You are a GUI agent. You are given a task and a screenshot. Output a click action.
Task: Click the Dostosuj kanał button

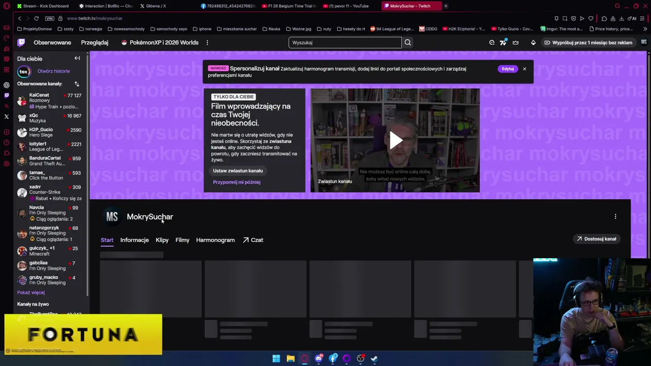click(x=596, y=239)
